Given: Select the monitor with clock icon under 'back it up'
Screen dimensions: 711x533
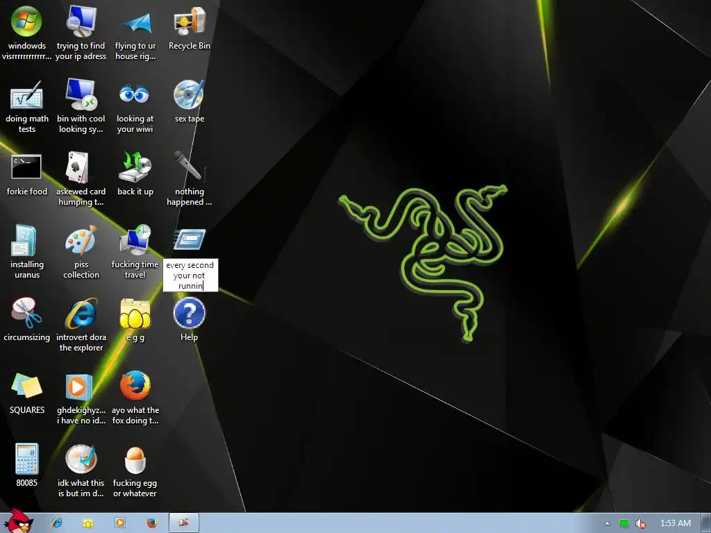Looking at the screenshot, I should [x=135, y=240].
